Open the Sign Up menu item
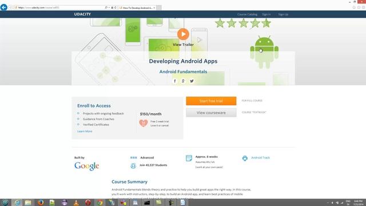This screenshot has width=366, height=206. tap(283, 14)
